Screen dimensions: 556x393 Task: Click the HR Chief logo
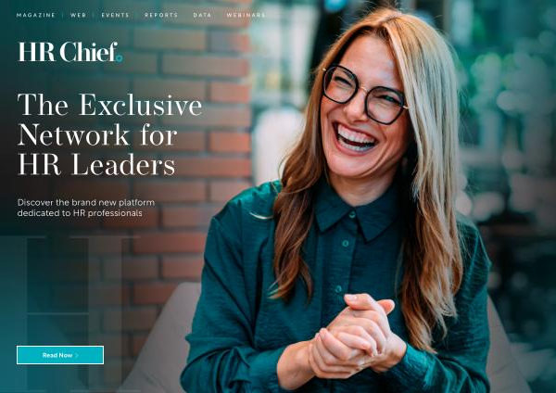click(70, 52)
